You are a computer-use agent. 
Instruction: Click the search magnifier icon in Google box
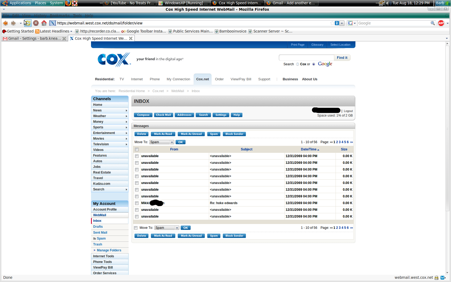tap(432, 23)
